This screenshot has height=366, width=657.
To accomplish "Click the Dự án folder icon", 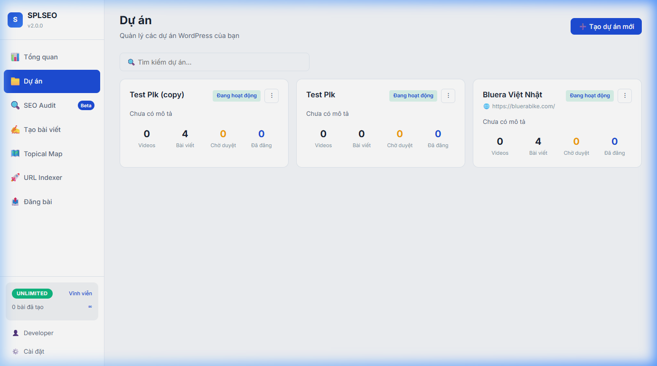I will 15,81.
